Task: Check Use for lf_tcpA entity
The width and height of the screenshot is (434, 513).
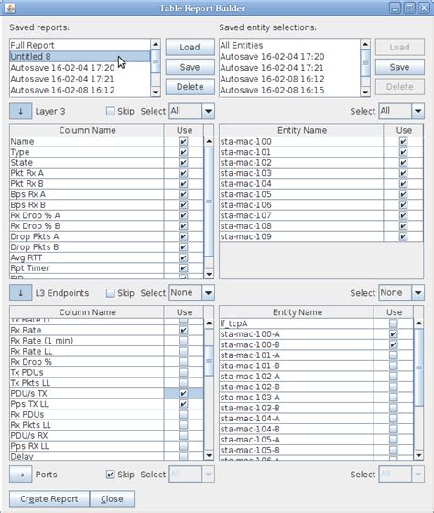Action: click(394, 323)
